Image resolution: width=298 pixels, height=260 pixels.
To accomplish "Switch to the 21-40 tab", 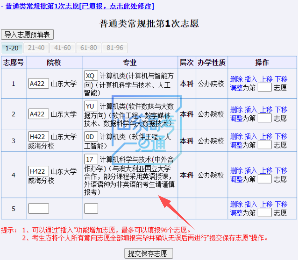I will coord(36,48).
